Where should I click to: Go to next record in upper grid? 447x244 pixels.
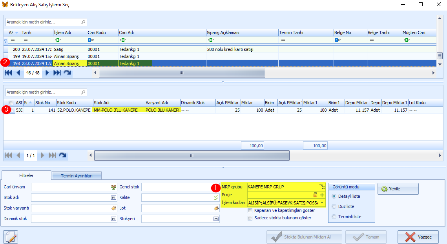pos(47,73)
